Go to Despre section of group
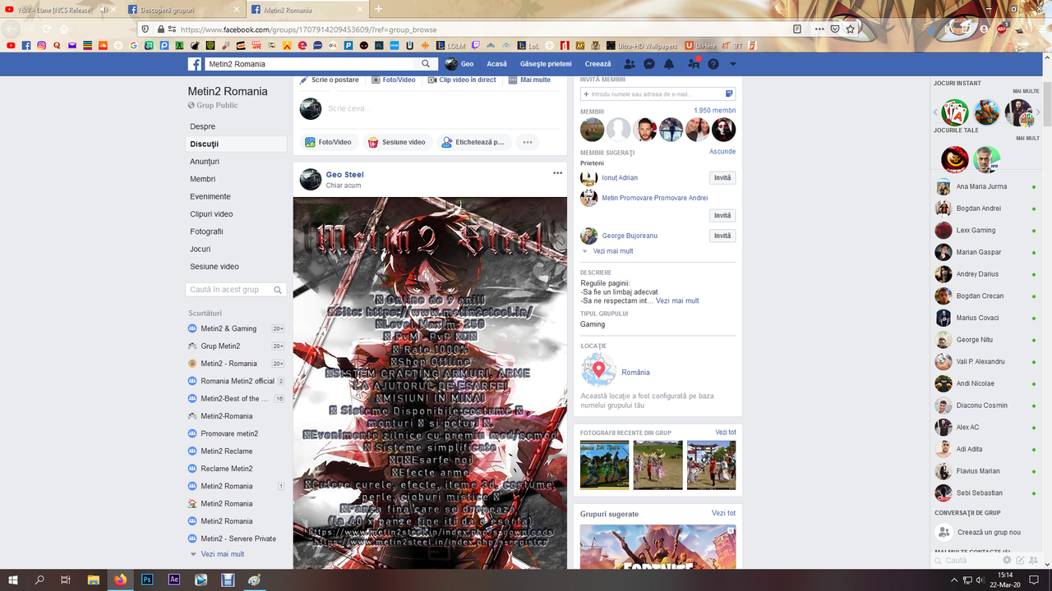This screenshot has width=1052, height=591. click(203, 126)
